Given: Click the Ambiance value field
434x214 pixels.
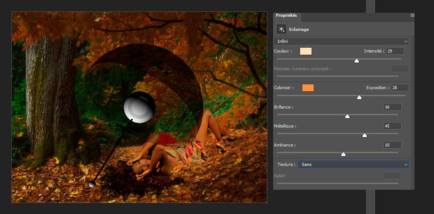Looking at the screenshot, I should pos(392,145).
